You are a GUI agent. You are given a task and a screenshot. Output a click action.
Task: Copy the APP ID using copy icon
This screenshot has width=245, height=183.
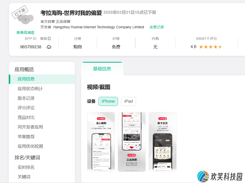pos(50,38)
